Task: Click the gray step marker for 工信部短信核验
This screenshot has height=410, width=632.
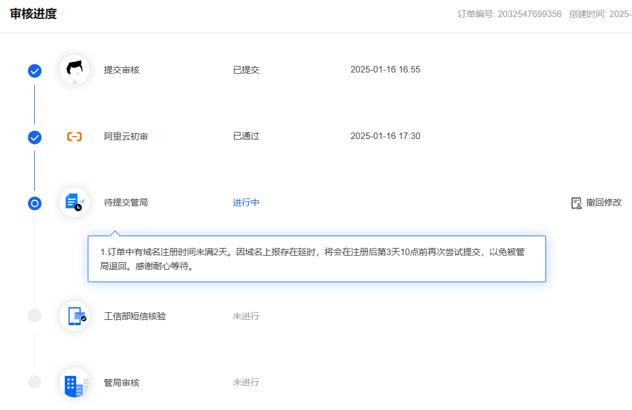Action: [x=35, y=315]
